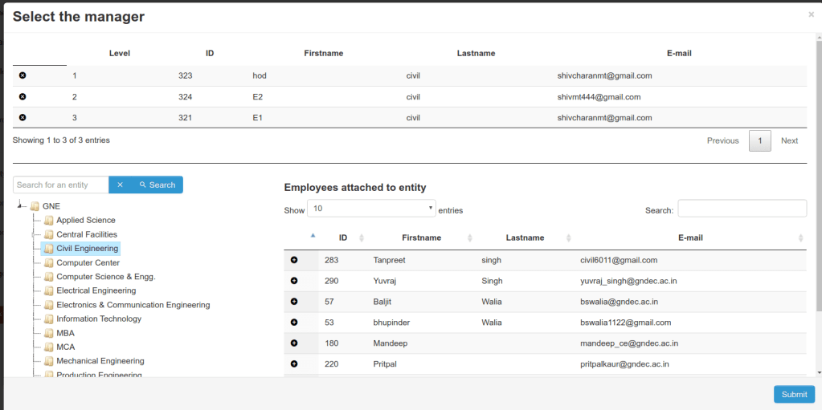Clear the entity search with X button
Screen dimensions: 822x410
[120, 185]
